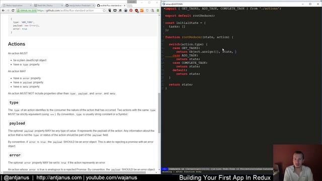The width and height of the screenshot is (322, 181).
Task: Click the green secure GitHub badge
Action: [27, 11]
